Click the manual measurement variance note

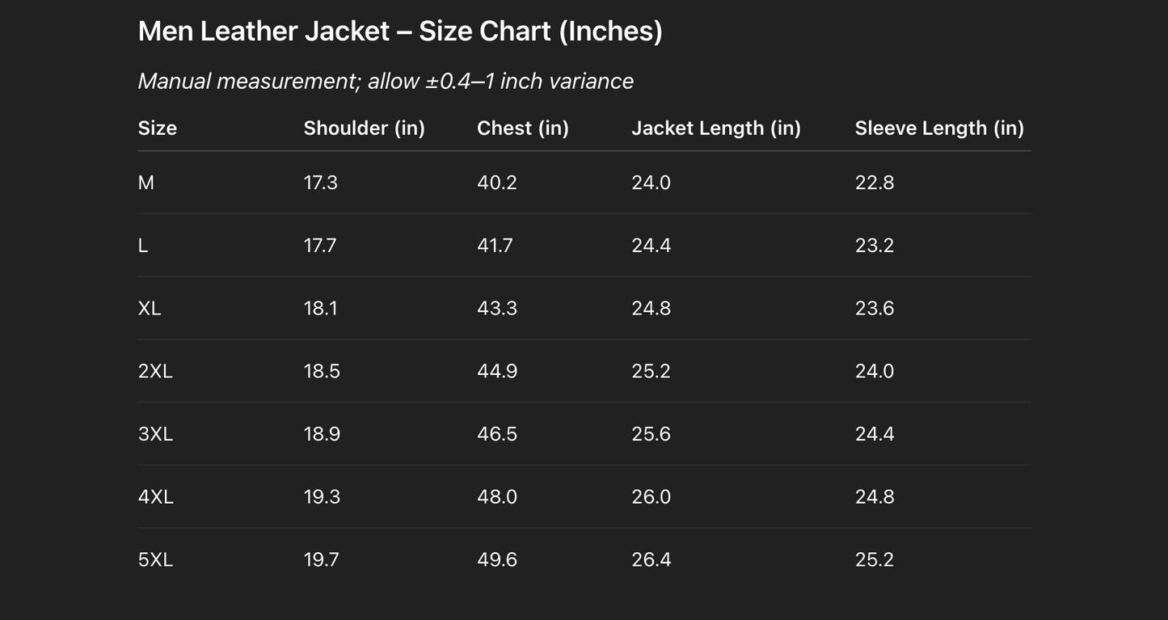point(386,82)
